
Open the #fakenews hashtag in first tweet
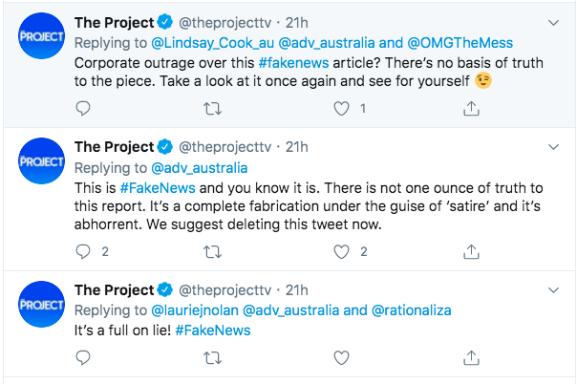293,63
